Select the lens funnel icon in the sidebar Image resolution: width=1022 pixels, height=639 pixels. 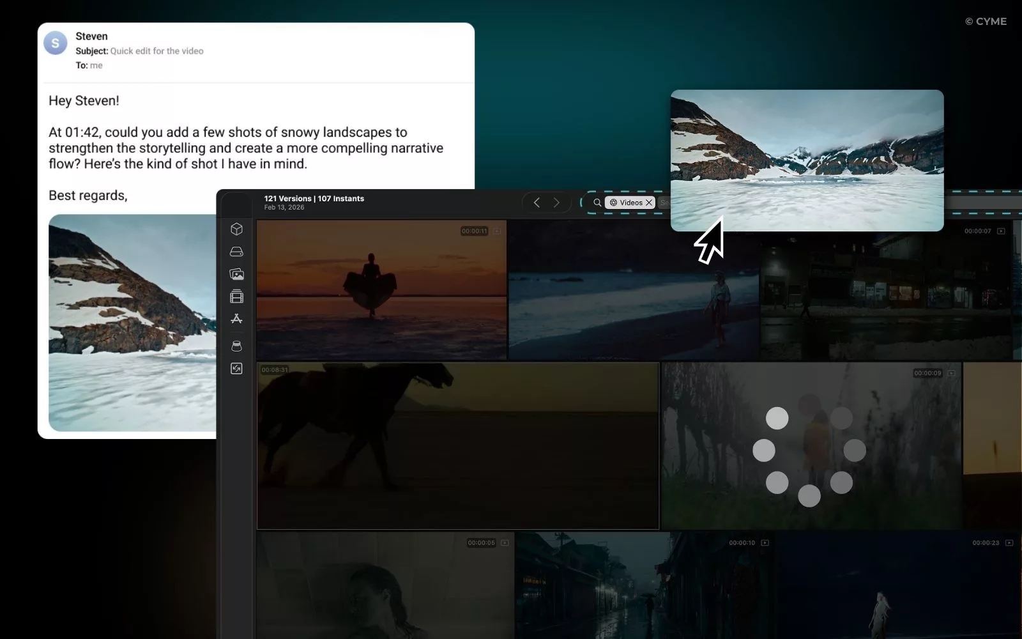coord(236,346)
